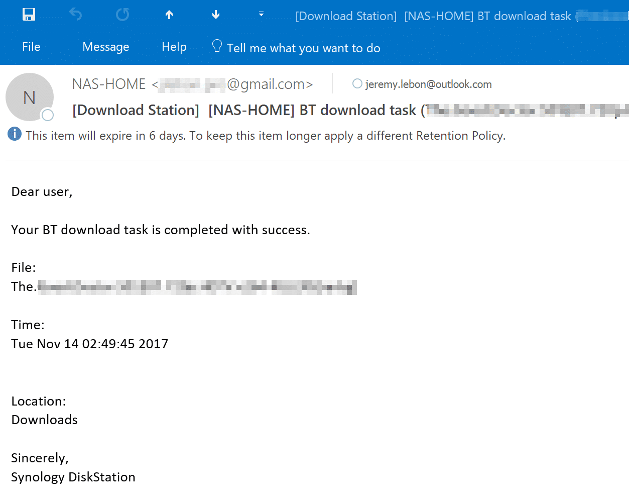Go to the next item with down arrow
Screen dimensions: 629x498
pos(216,15)
